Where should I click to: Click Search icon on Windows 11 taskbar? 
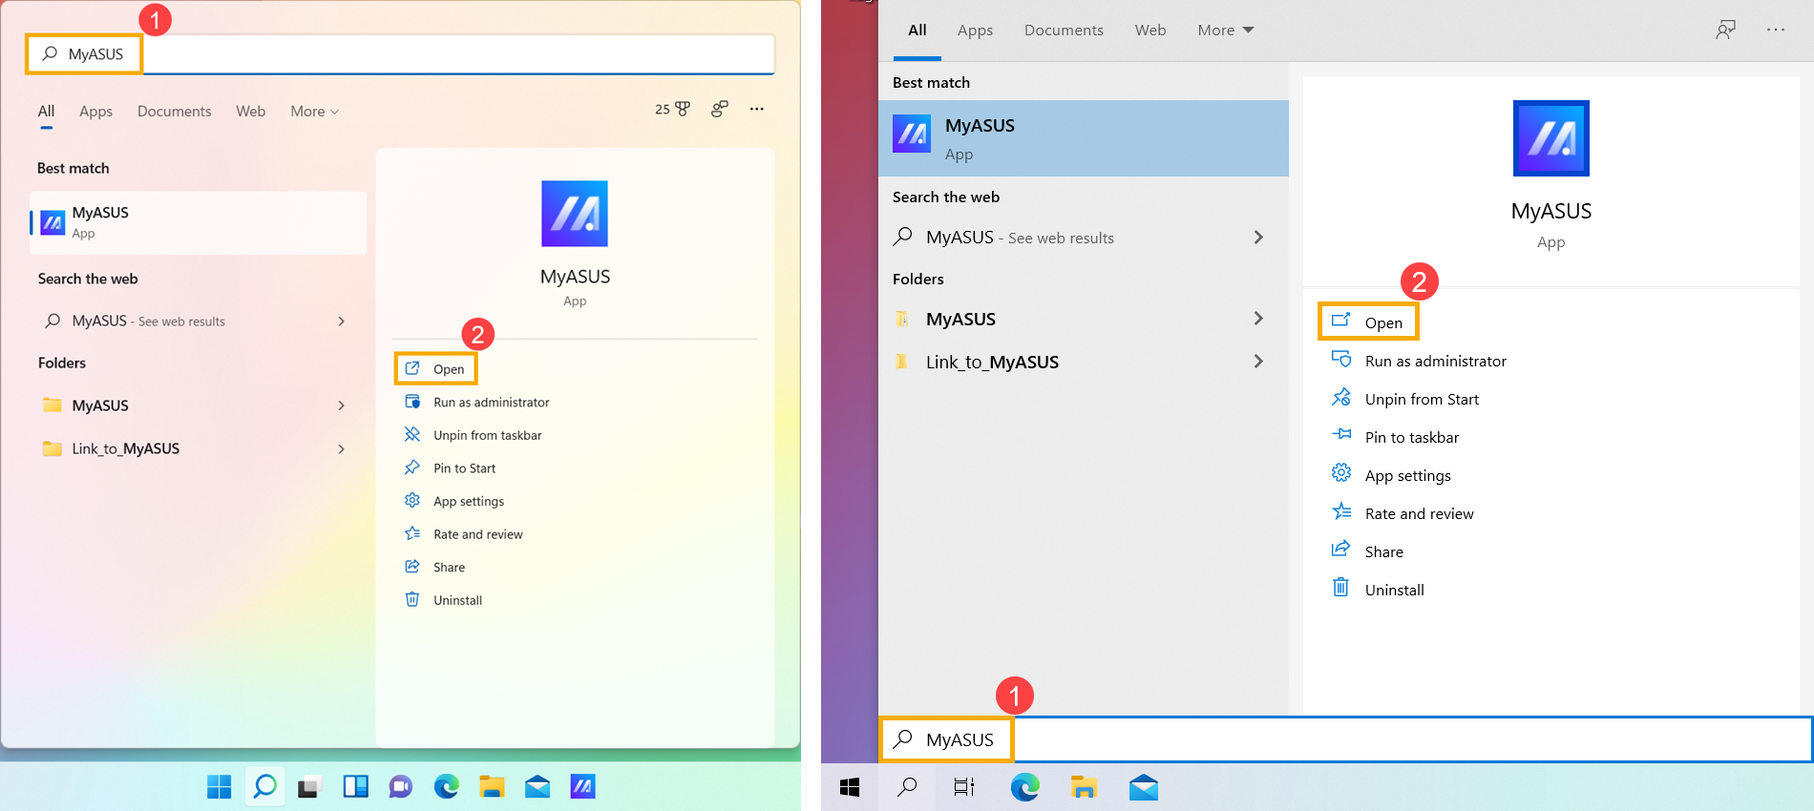click(264, 786)
